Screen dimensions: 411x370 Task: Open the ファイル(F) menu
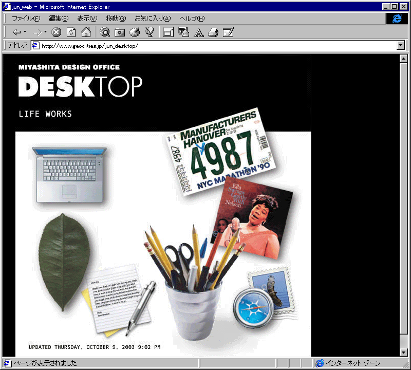coord(26,18)
